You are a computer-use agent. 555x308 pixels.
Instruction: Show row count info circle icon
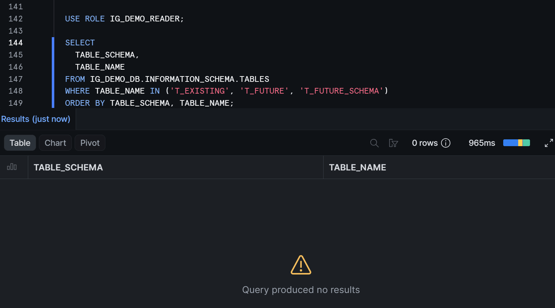pyautogui.click(x=446, y=143)
